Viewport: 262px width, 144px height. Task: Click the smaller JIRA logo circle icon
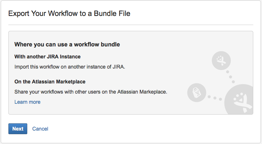(x=221, y=61)
